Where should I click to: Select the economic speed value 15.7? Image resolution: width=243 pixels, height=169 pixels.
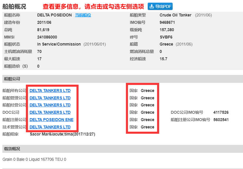coord(163,59)
